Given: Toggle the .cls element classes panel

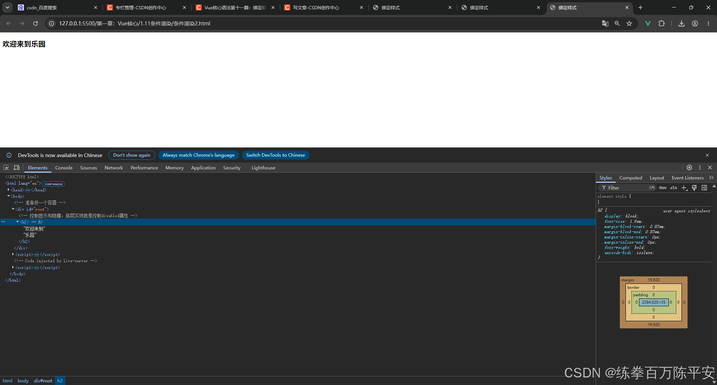Looking at the screenshot, I should click(x=673, y=188).
